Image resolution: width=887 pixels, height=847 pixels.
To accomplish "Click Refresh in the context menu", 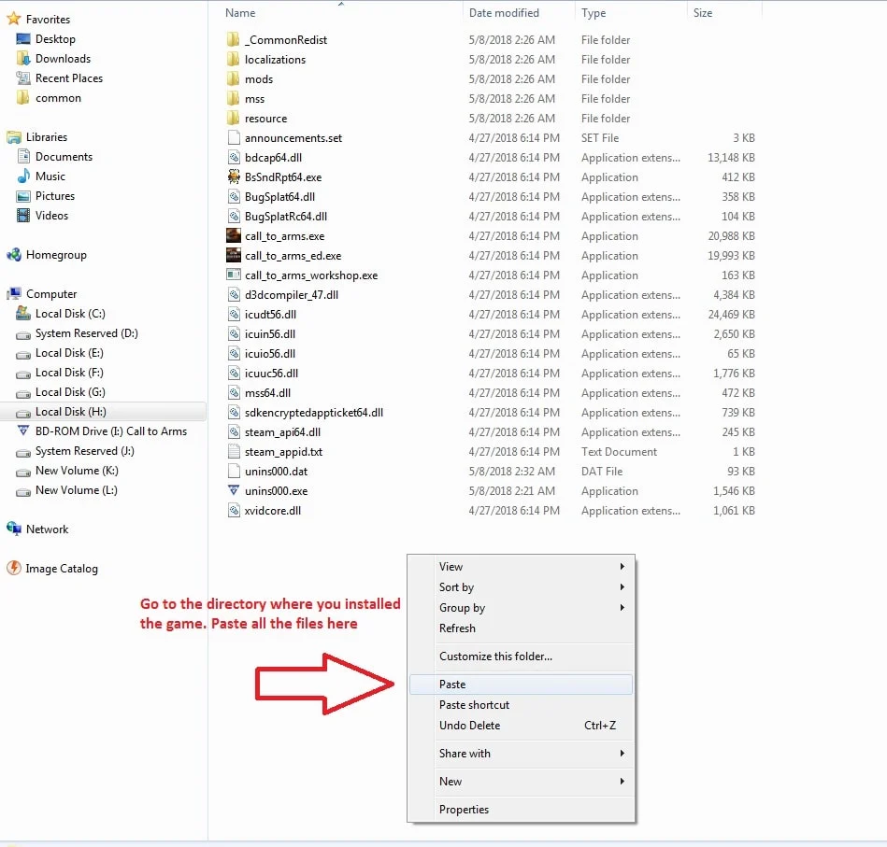I will pyautogui.click(x=458, y=628).
